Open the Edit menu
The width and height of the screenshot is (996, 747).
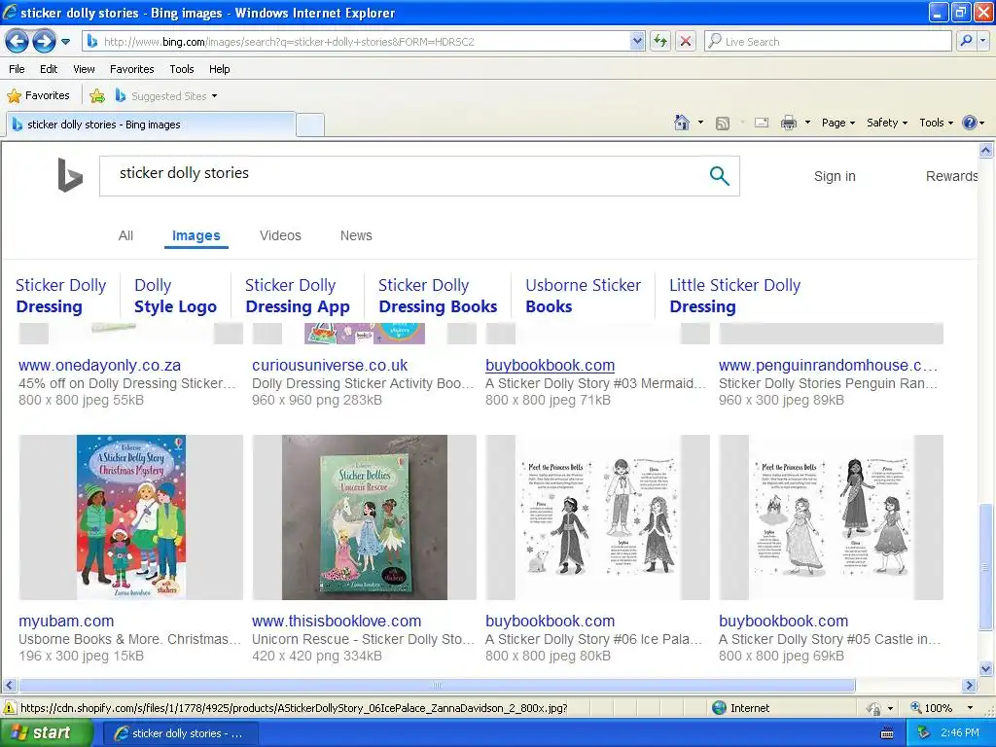click(x=49, y=69)
